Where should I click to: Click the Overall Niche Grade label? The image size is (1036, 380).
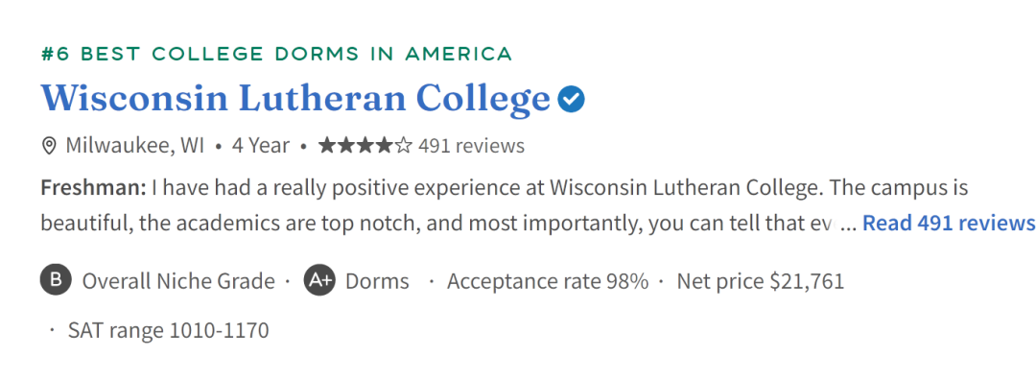pos(178,281)
